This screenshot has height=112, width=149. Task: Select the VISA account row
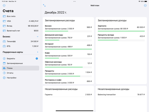point(21,21)
